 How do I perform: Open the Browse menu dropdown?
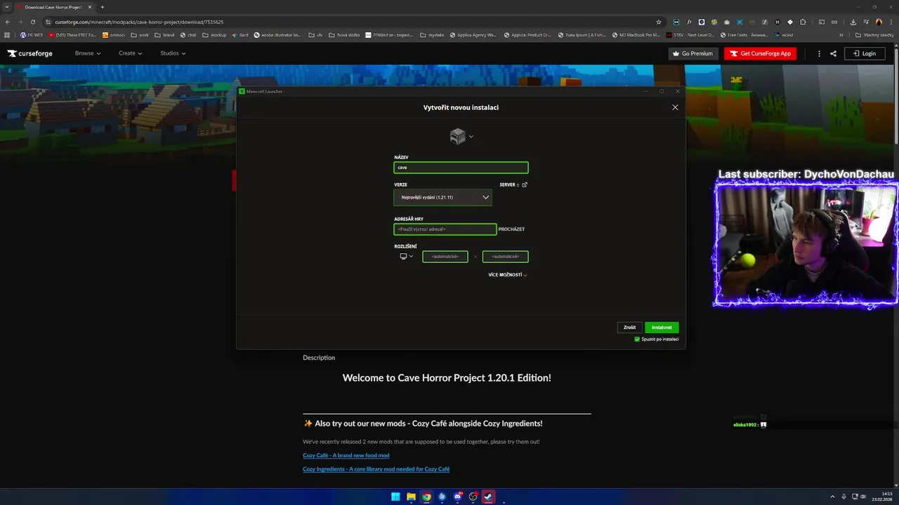pyautogui.click(x=88, y=53)
